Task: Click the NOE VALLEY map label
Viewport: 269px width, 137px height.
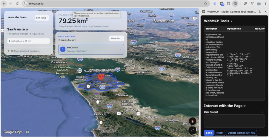Action: pyautogui.click(x=102, y=83)
